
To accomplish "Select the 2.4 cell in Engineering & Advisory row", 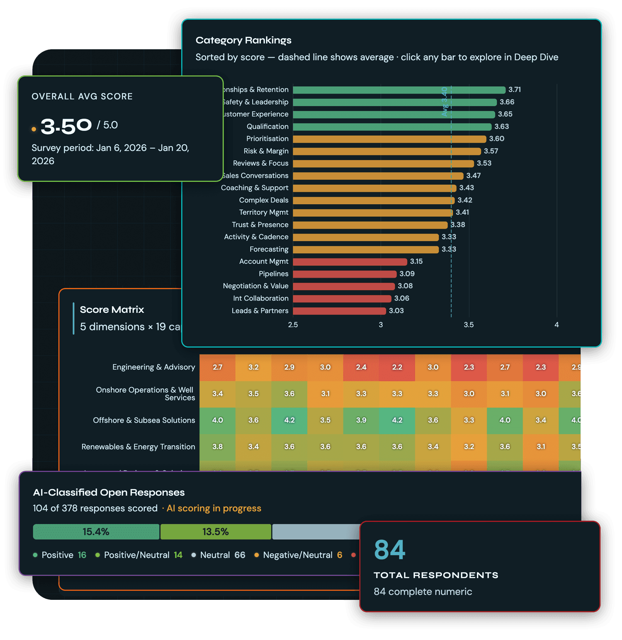I will coord(361,367).
